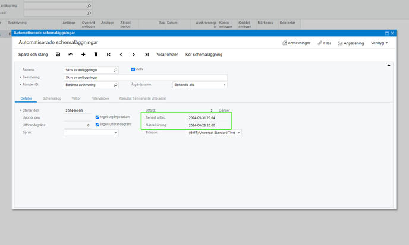Image resolution: width=409 pixels, height=245 pixels.
Task: Click Visa fönster button
Action: point(167,55)
